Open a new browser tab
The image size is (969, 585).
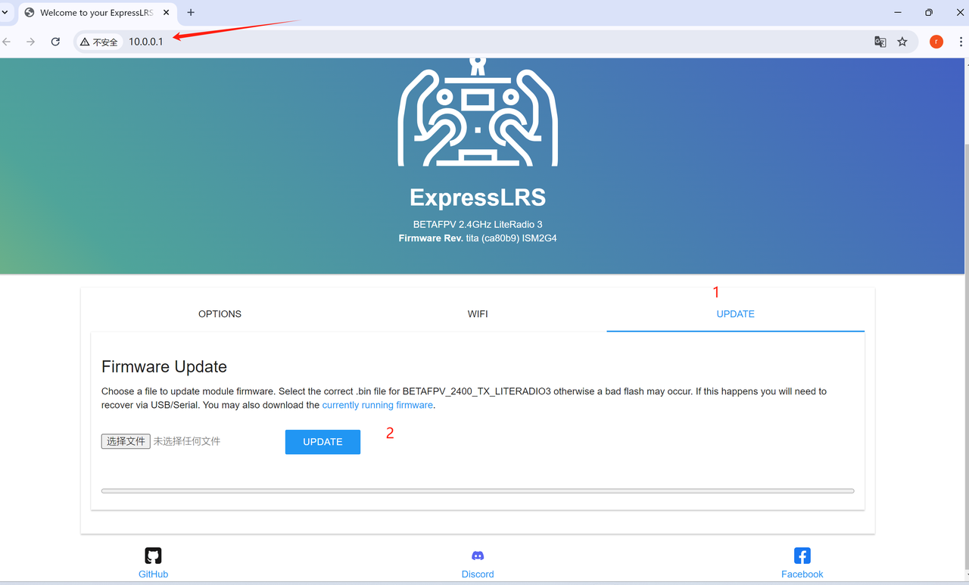coord(191,12)
